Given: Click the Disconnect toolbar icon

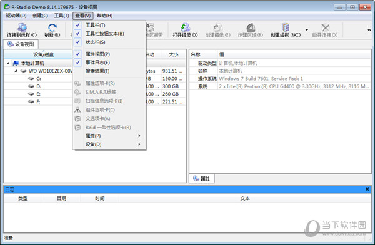Looking at the screenshot, I should [325, 27].
